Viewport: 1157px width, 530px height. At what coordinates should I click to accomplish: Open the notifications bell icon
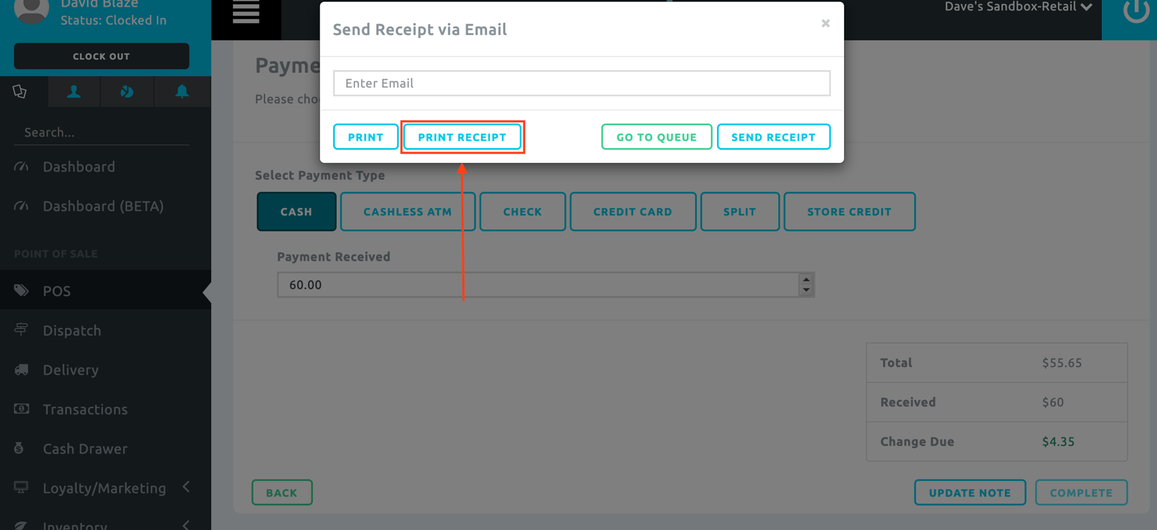tap(182, 91)
